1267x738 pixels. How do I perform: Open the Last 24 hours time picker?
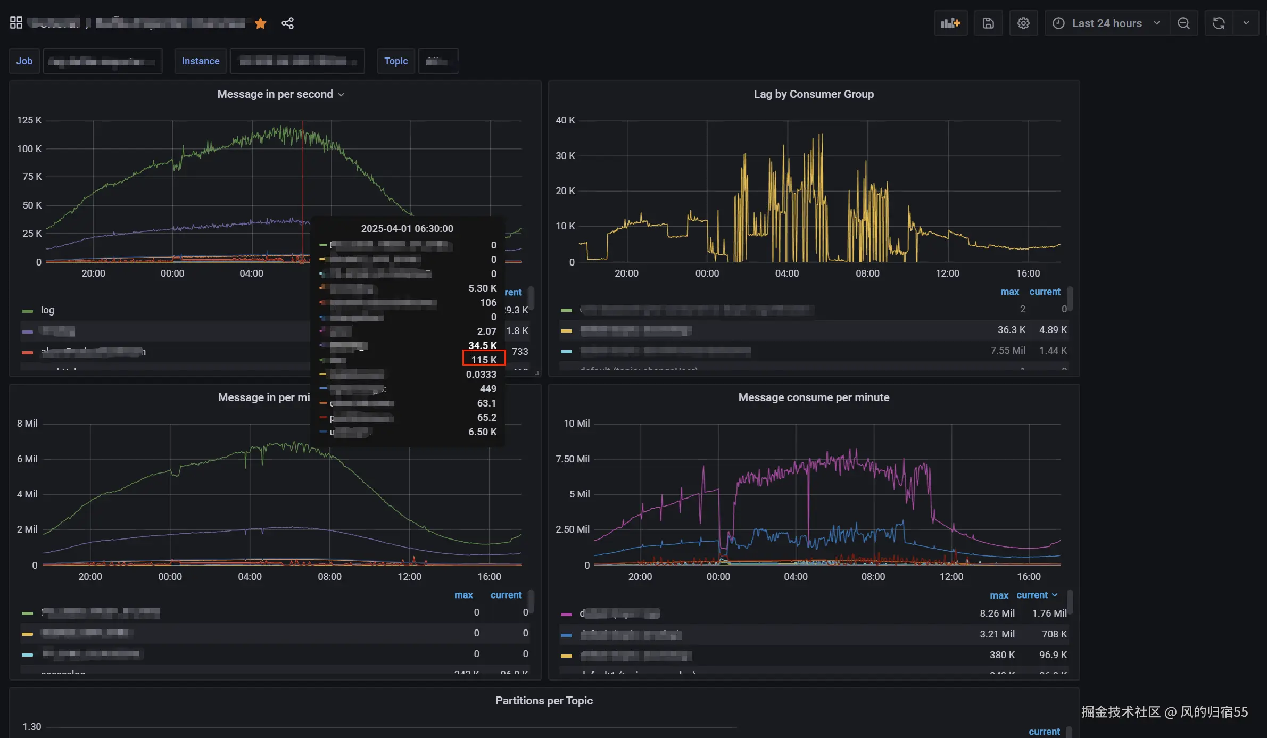1107,23
